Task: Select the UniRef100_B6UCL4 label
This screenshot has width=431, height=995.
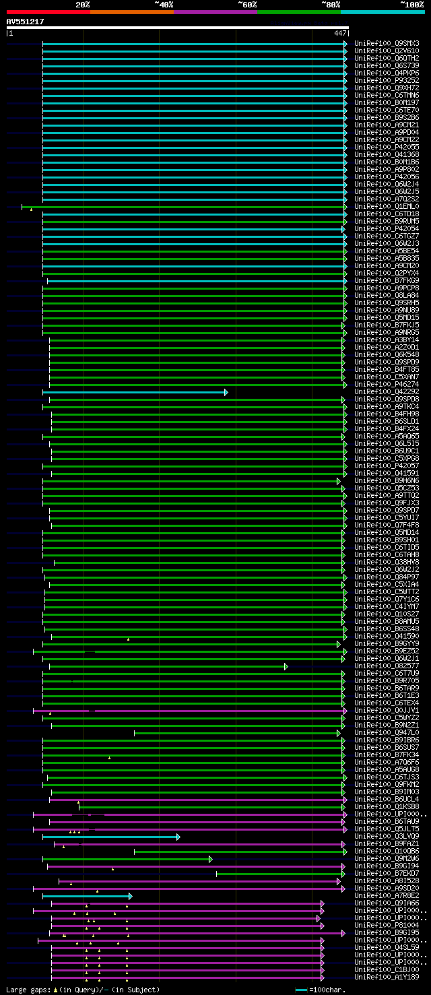Action: point(387,799)
